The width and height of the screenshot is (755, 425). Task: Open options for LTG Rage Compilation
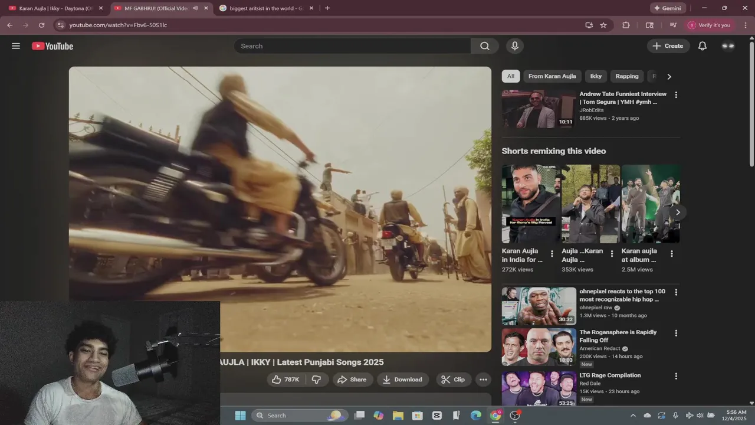point(676,376)
